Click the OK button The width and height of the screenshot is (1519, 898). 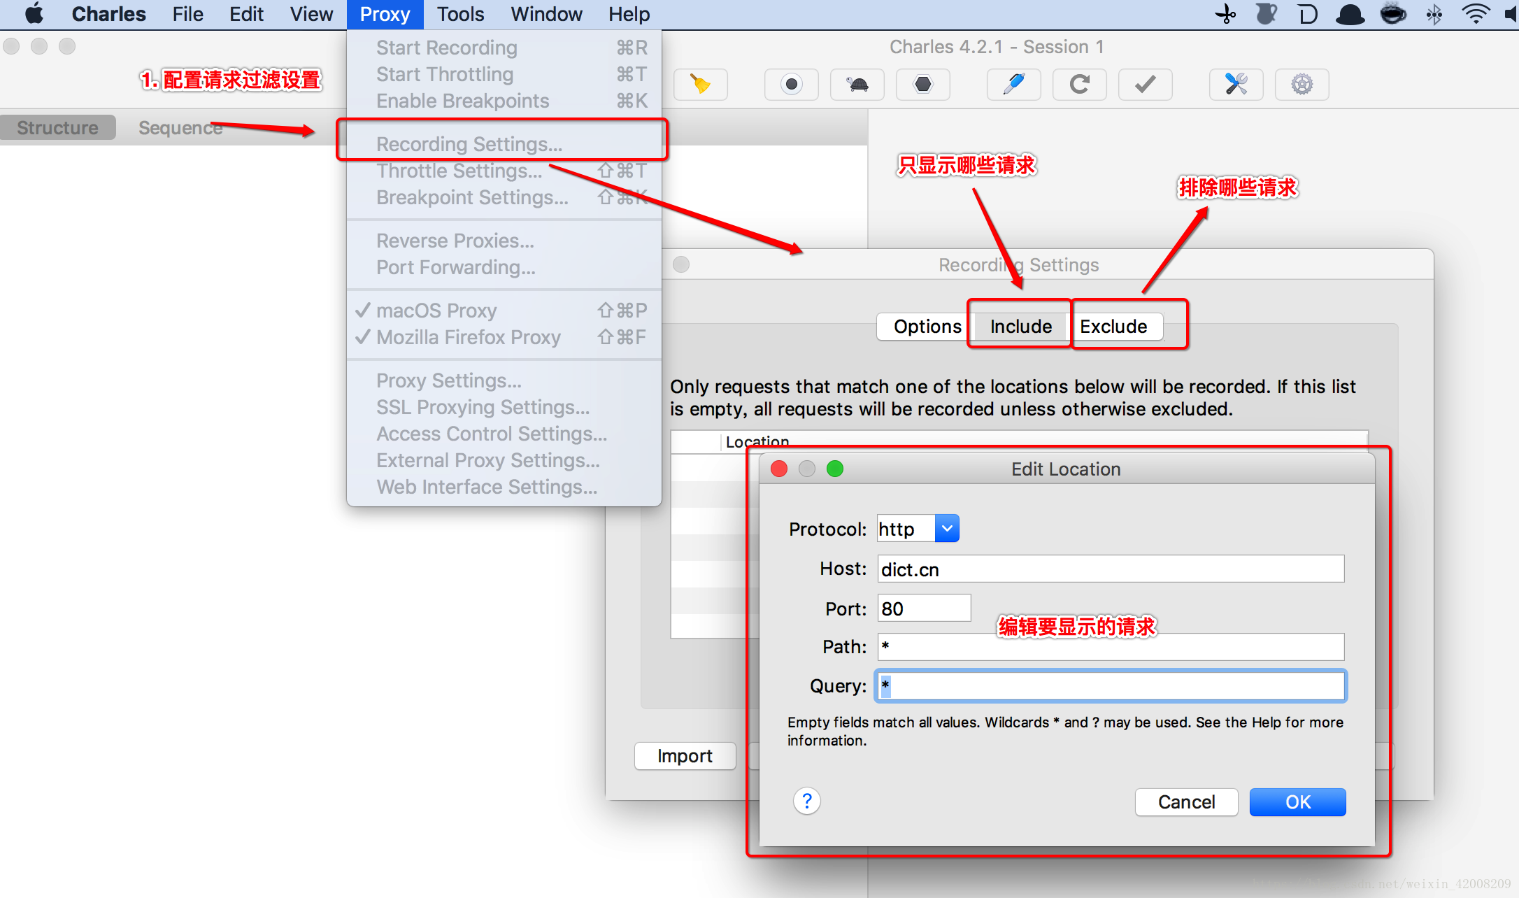pyautogui.click(x=1297, y=801)
